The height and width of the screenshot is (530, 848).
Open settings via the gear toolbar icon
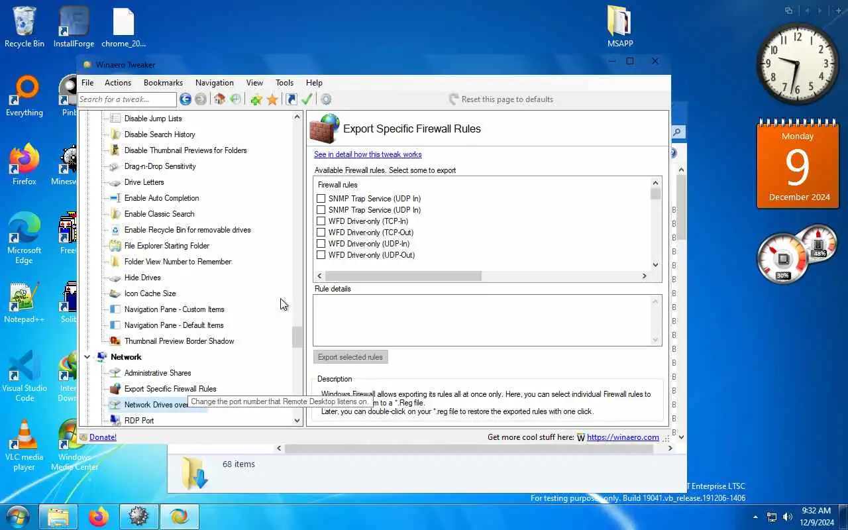[326, 99]
